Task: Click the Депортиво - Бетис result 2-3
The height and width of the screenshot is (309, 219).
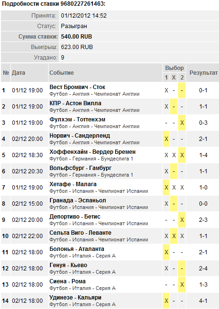Action: pyautogui.click(x=203, y=220)
